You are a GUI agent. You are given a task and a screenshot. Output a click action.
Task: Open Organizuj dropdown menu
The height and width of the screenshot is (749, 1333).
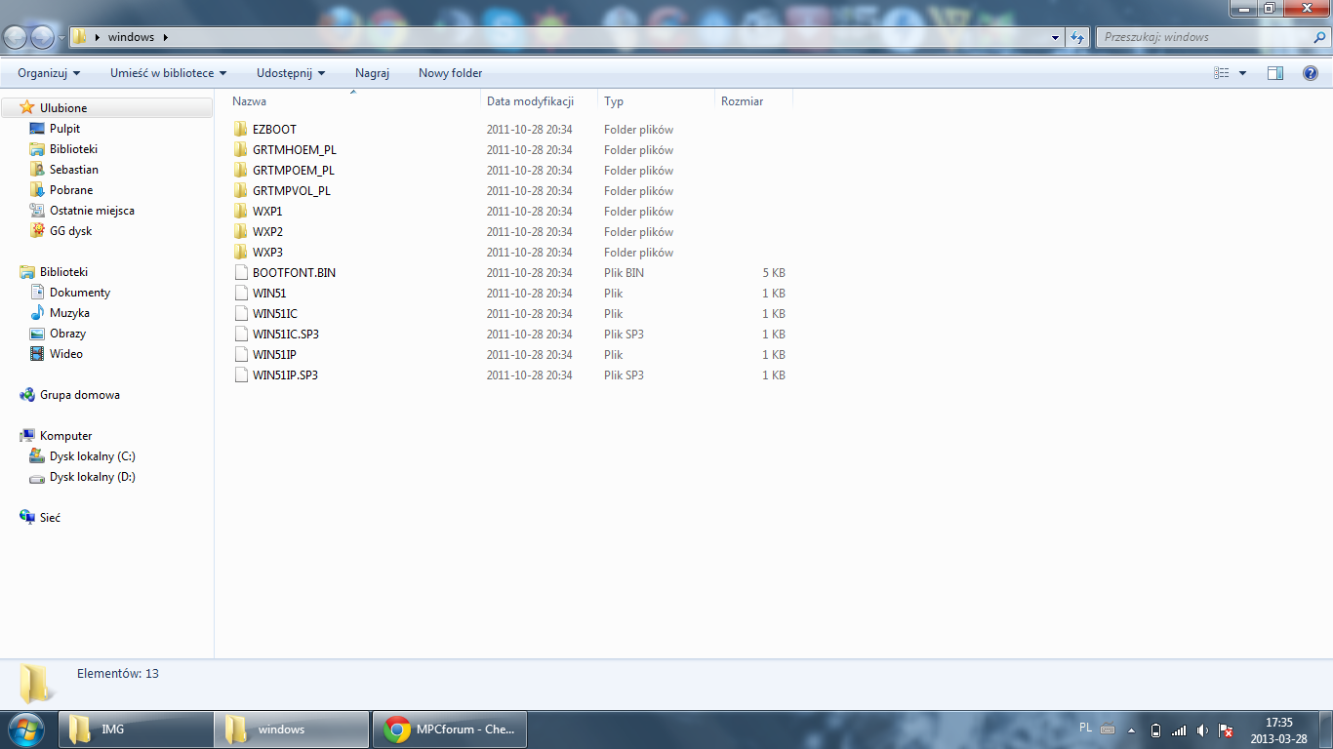coord(49,73)
